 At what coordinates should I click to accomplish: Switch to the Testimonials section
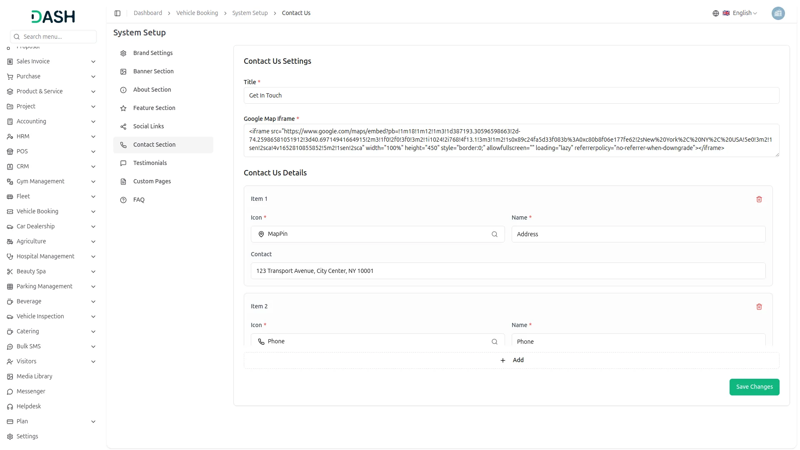pos(150,163)
